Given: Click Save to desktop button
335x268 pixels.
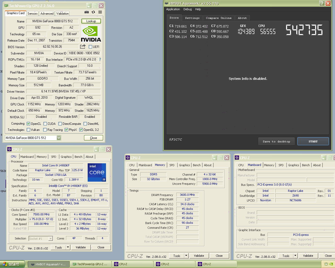Looking at the screenshot, I should coord(276,141).
